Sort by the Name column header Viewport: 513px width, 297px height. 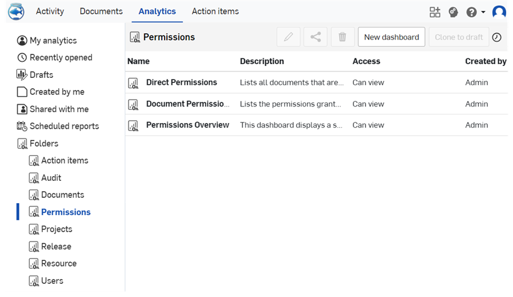(138, 61)
